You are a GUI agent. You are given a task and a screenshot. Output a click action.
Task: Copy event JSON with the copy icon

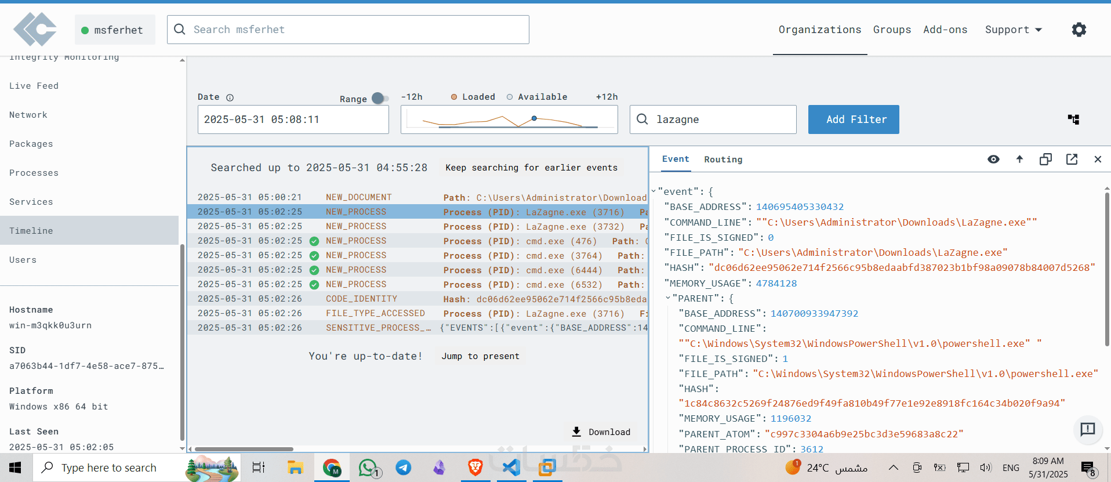[x=1045, y=159]
